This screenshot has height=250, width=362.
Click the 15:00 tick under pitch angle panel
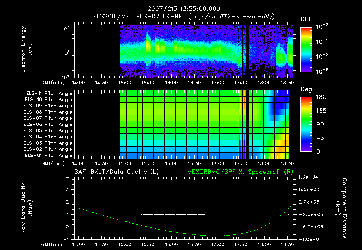(125, 164)
